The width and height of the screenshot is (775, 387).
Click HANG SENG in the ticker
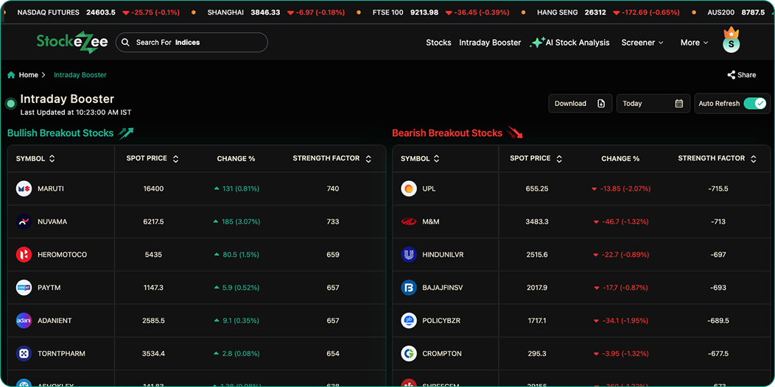coord(558,13)
